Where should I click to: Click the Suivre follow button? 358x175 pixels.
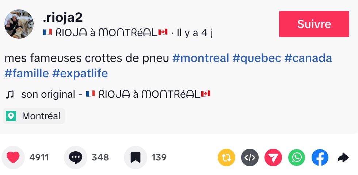pos(314,24)
